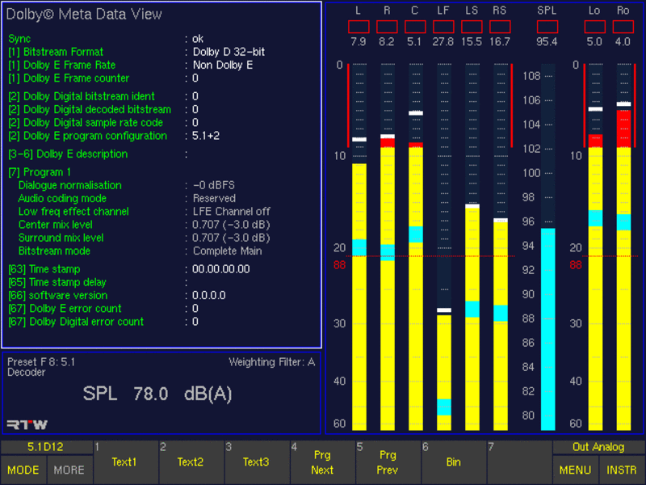Click the LF channel peak value 27.8

(x=443, y=42)
